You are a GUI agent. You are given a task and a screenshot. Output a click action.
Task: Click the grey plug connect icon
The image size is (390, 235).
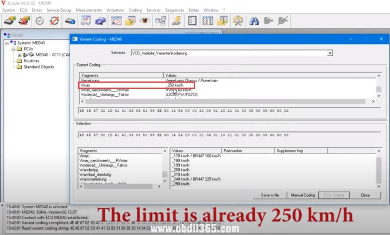268,21
